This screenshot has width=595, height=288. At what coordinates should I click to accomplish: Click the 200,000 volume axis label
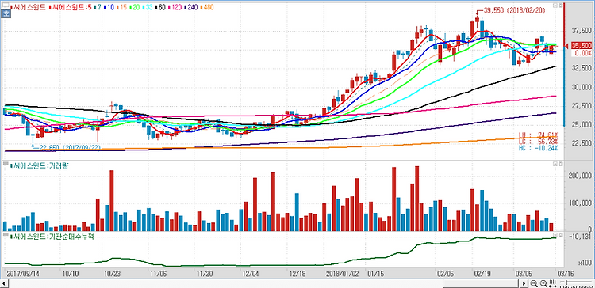click(x=581, y=176)
